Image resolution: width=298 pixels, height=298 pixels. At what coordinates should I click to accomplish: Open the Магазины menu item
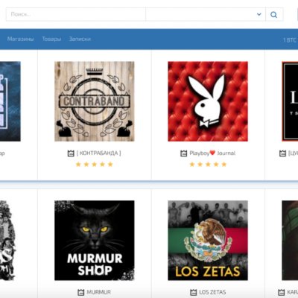pos(20,39)
